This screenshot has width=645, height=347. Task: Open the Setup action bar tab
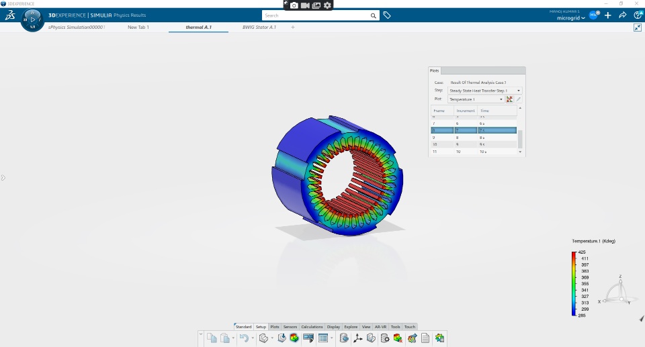pos(261,327)
